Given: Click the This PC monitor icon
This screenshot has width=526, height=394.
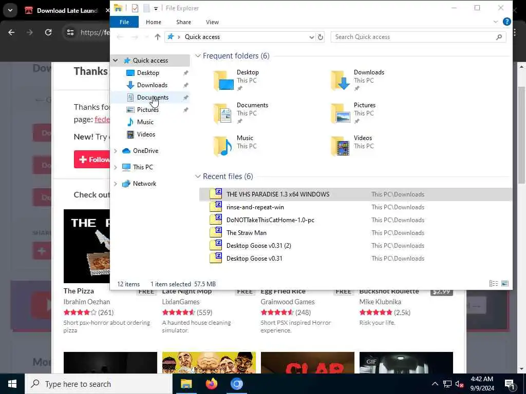Looking at the screenshot, I should click(126, 167).
